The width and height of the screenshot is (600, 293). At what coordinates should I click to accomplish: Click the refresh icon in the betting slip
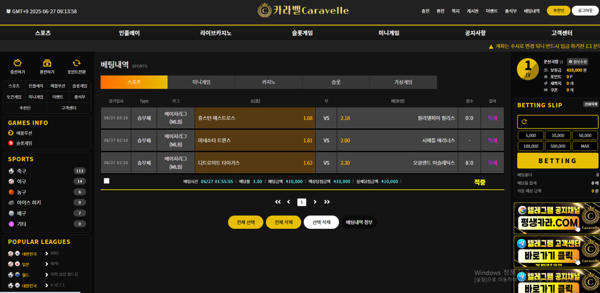pos(524,122)
